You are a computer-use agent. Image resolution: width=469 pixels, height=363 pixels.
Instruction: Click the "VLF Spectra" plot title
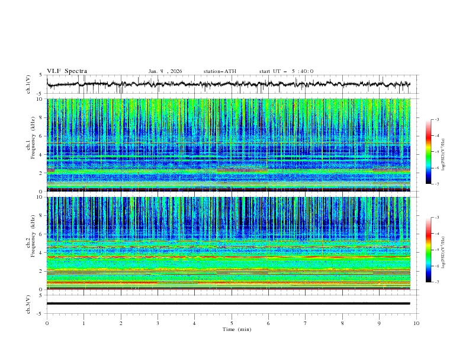coord(67,71)
